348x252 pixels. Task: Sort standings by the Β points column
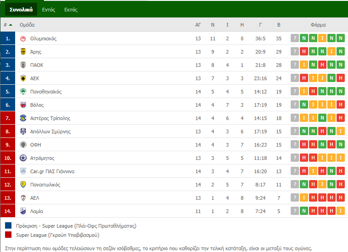click(x=279, y=25)
